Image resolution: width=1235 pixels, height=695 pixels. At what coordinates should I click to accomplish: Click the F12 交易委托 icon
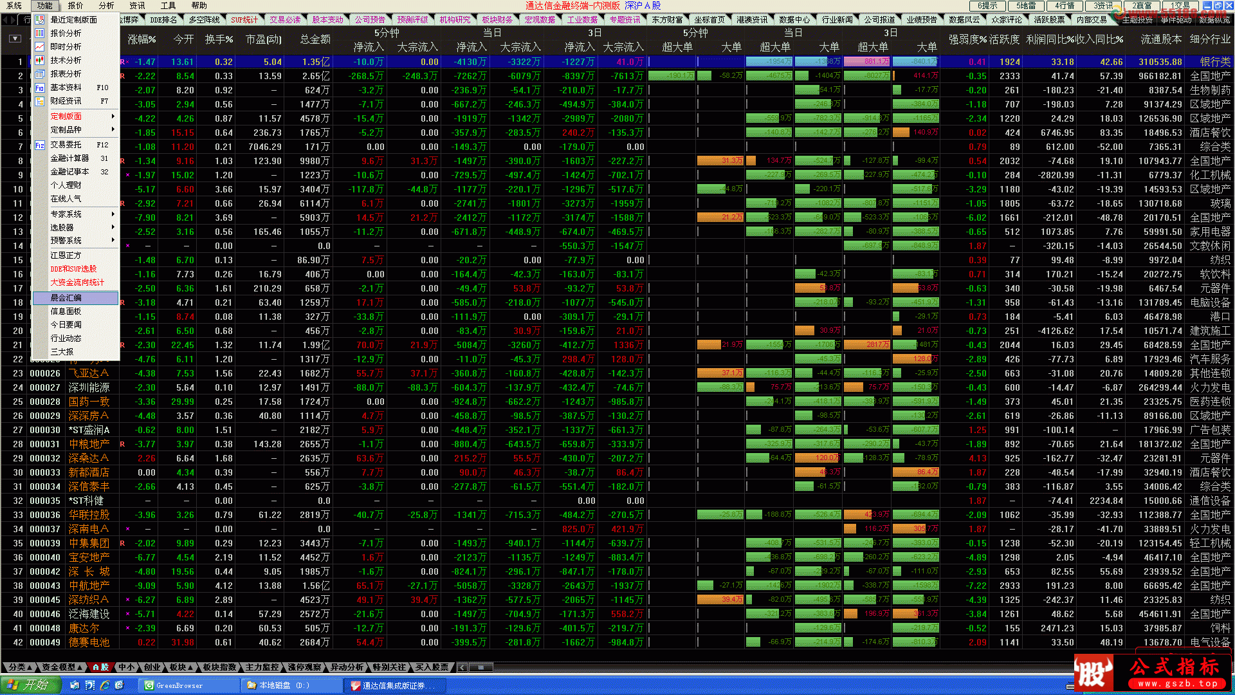40,145
